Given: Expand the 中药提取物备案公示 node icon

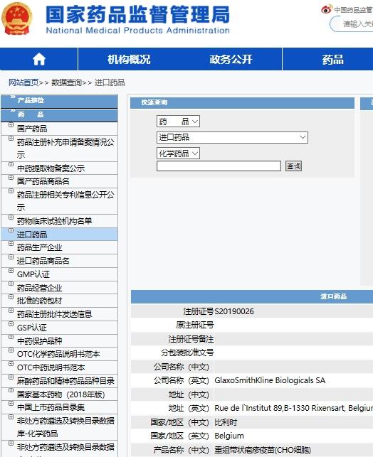Looking at the screenshot, I should coord(11,164).
